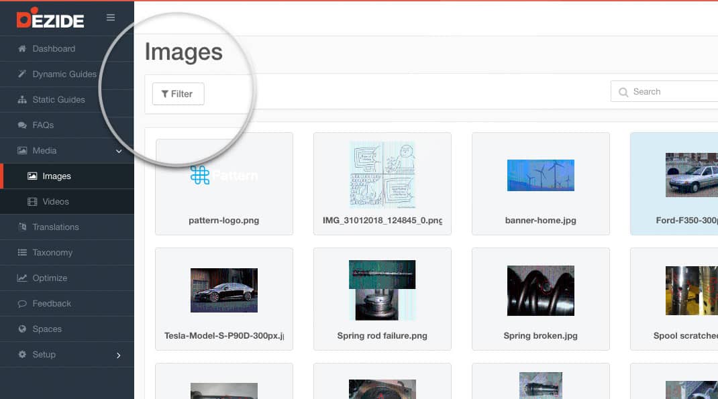Open the Videos submenu item
This screenshot has width=718, height=399.
(67, 202)
